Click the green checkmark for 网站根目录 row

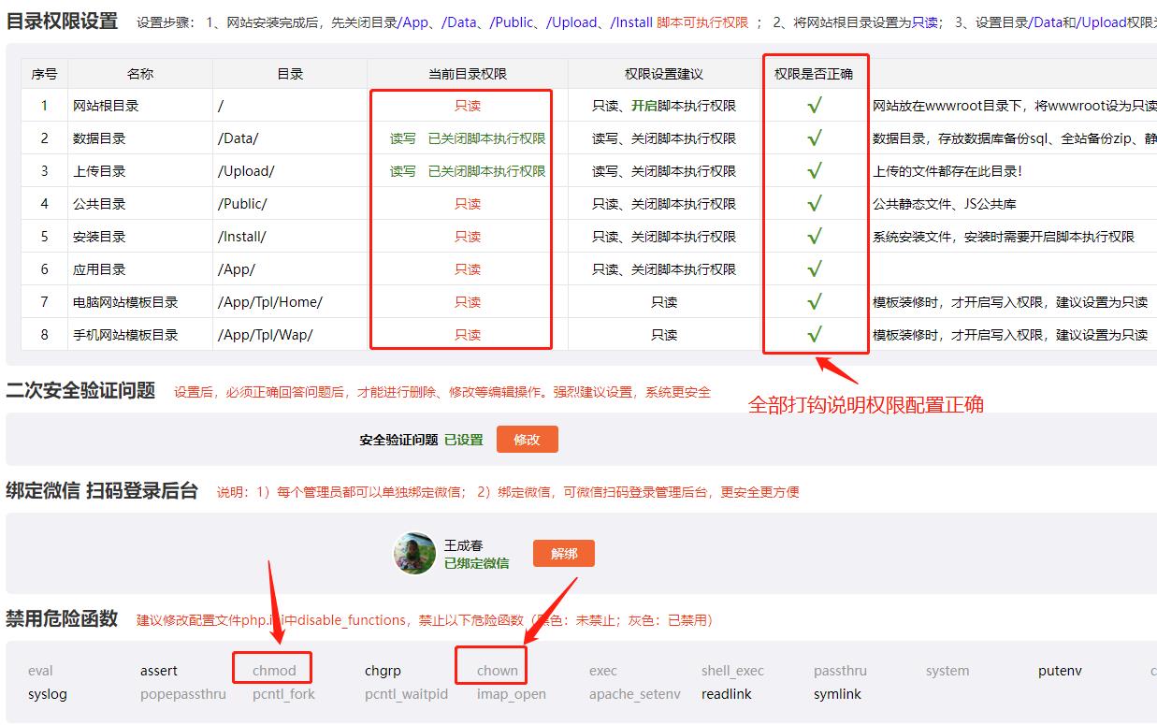815,106
